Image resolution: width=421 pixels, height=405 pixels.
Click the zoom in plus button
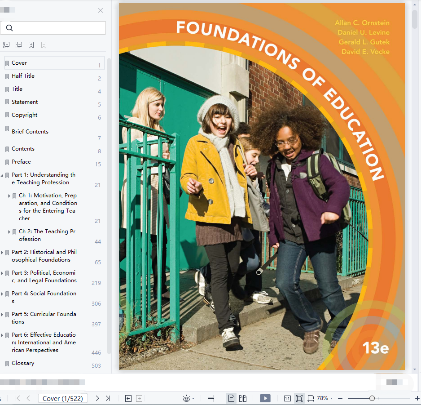pyautogui.click(x=417, y=398)
